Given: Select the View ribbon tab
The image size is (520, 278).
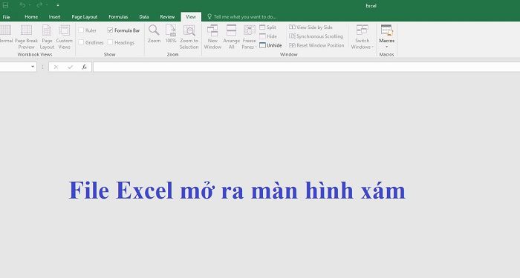Looking at the screenshot, I should 191,17.
